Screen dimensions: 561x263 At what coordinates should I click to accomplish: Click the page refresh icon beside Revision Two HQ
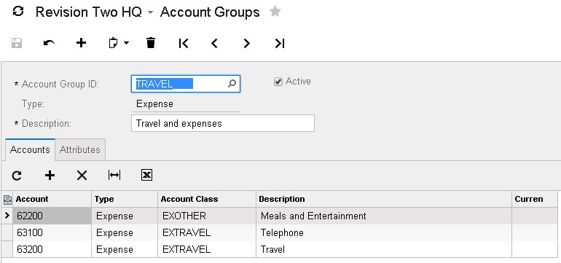(18, 12)
